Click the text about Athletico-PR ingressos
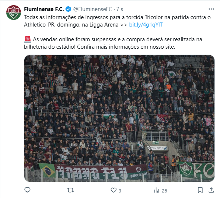This screenshot has height=198, width=220. click(117, 21)
